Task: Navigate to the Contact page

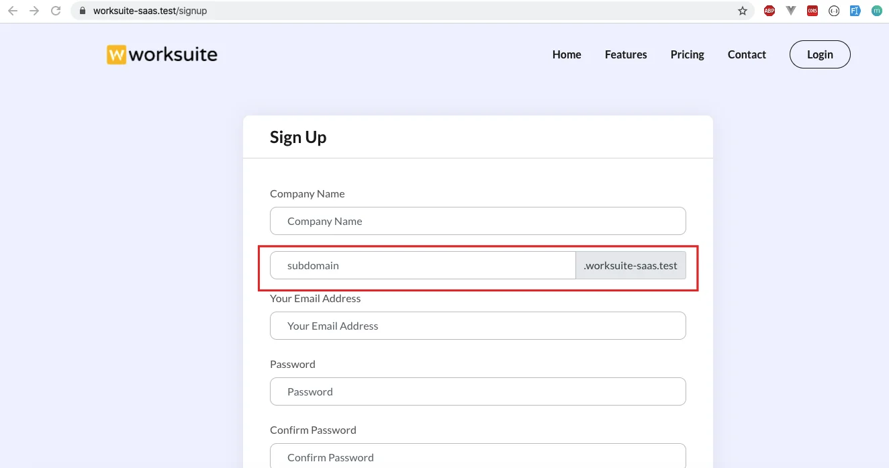Action: pos(747,54)
